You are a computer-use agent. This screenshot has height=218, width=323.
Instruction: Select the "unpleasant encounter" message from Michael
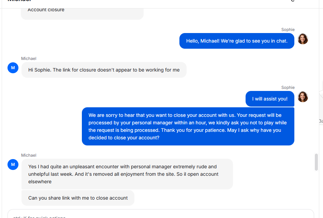[127, 174]
